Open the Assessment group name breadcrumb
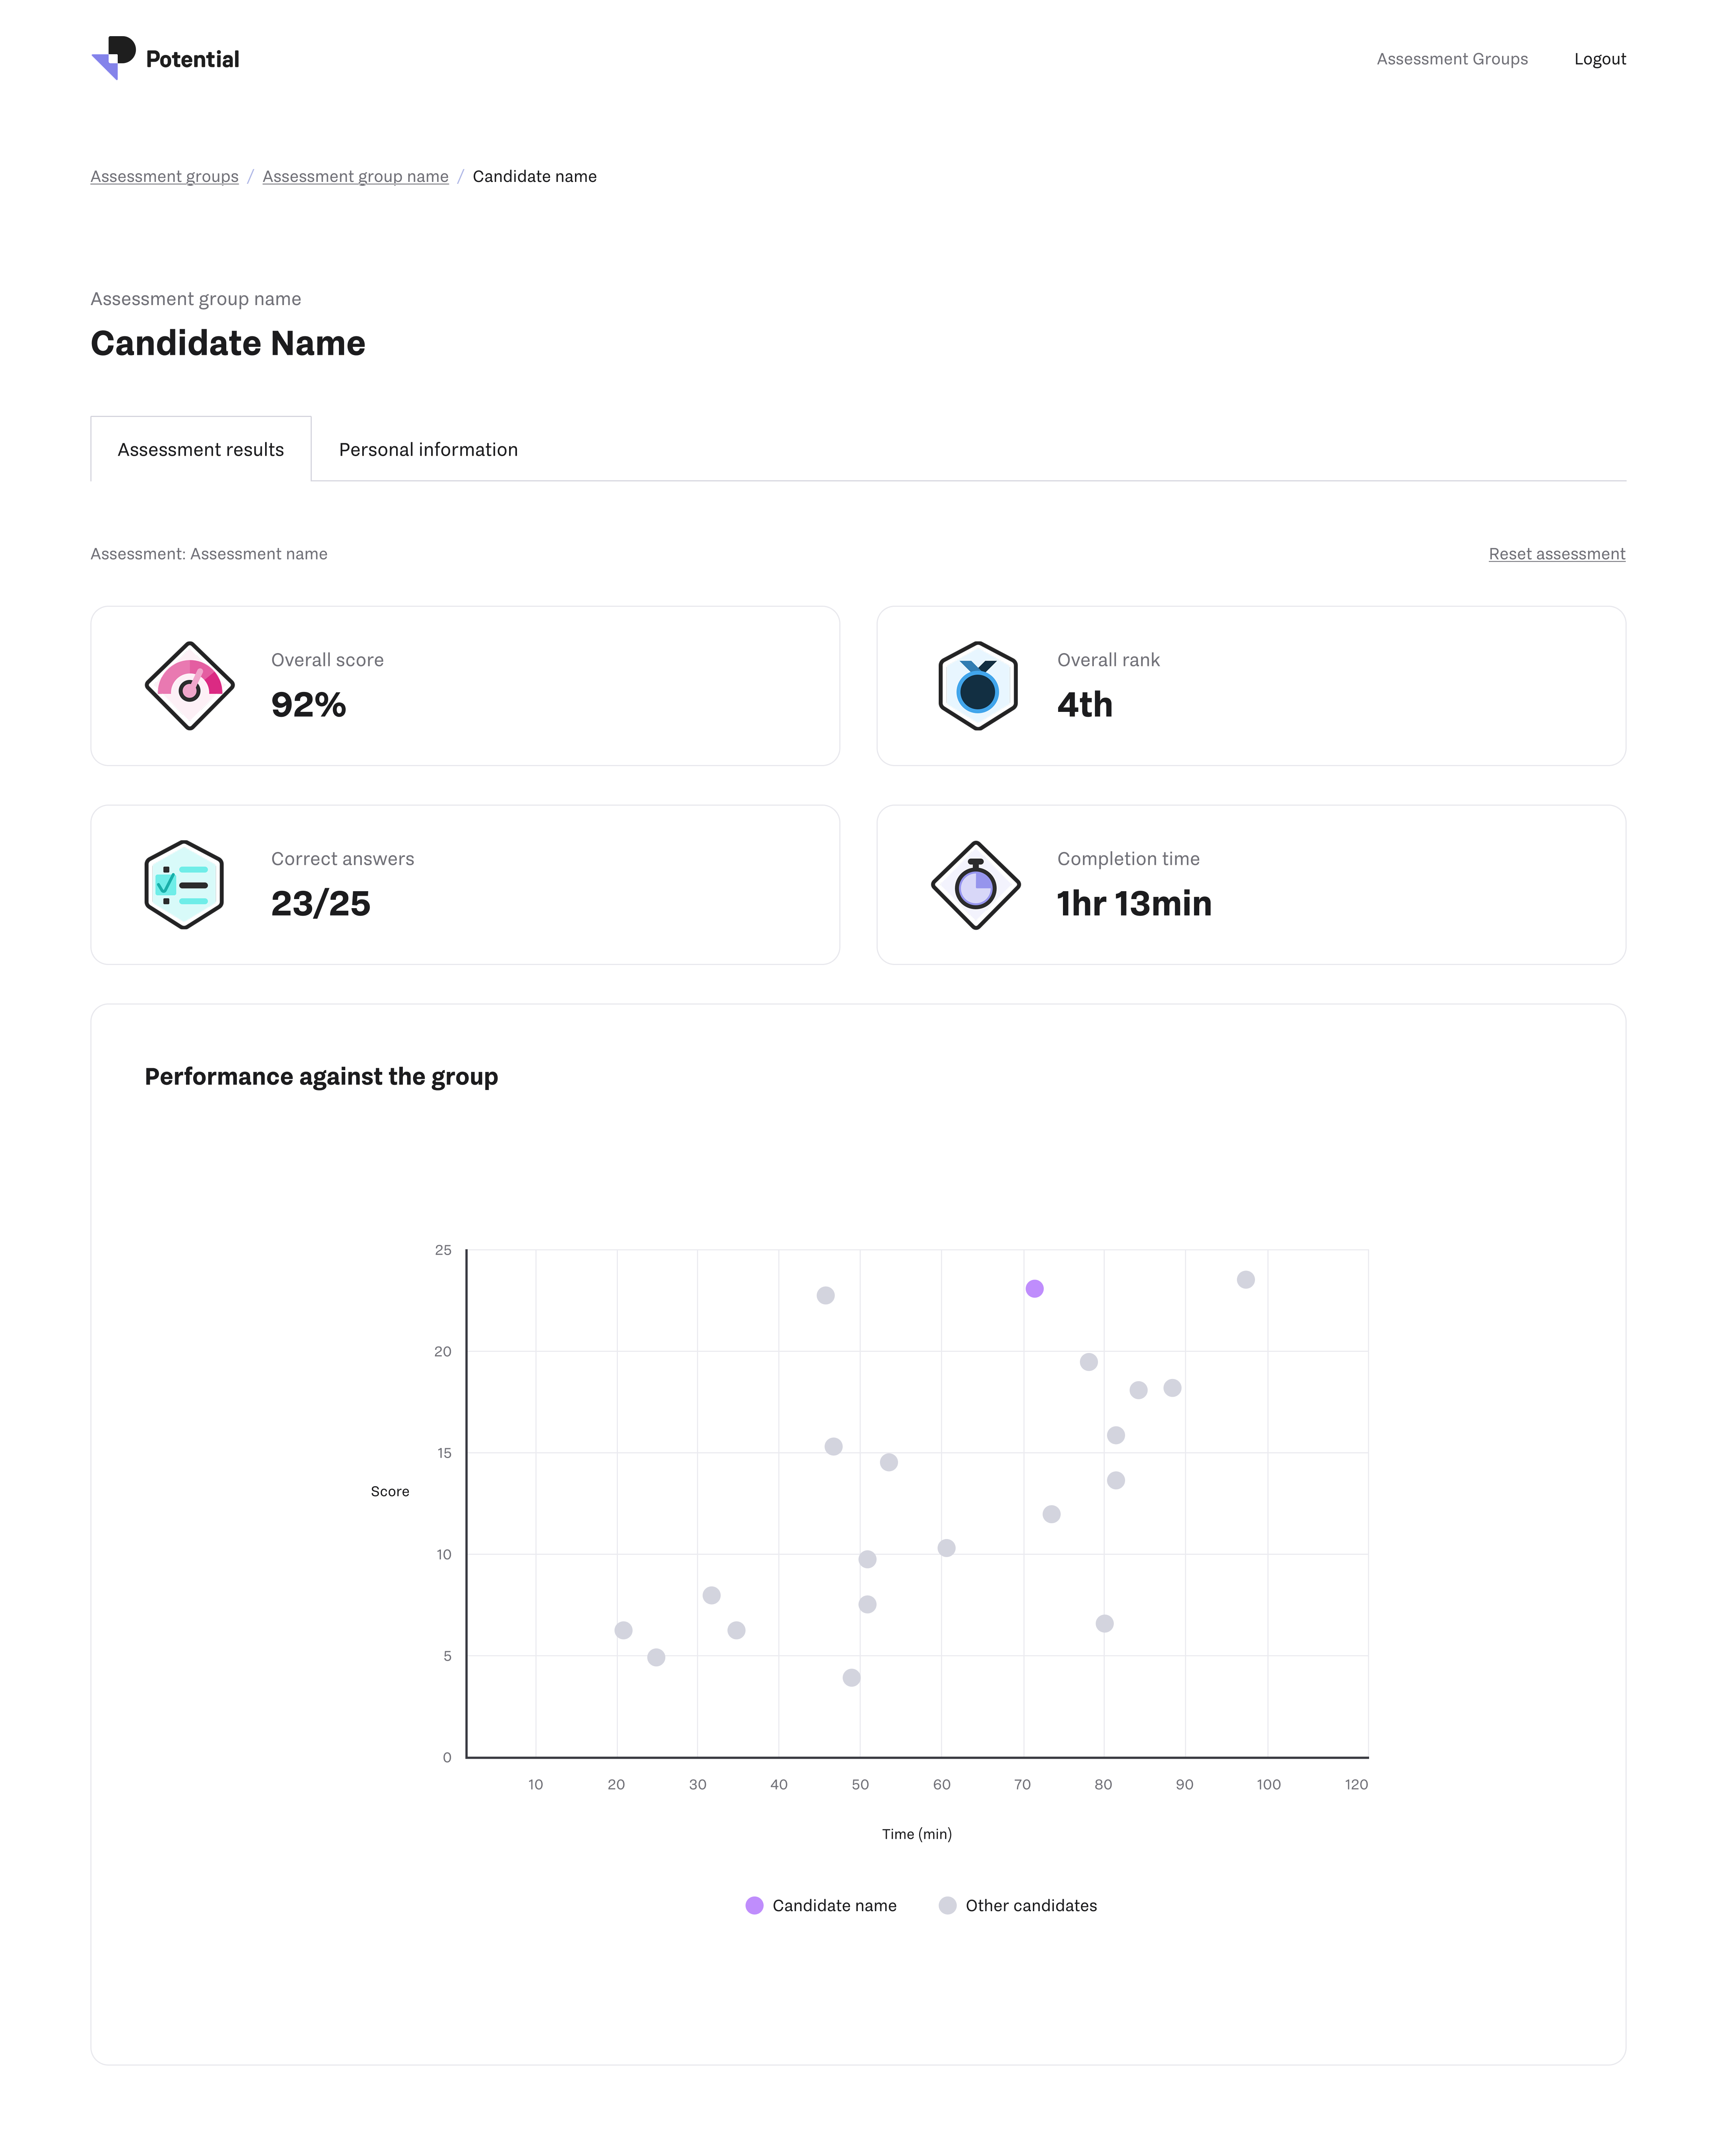This screenshot has height=2156, width=1717. (355, 177)
